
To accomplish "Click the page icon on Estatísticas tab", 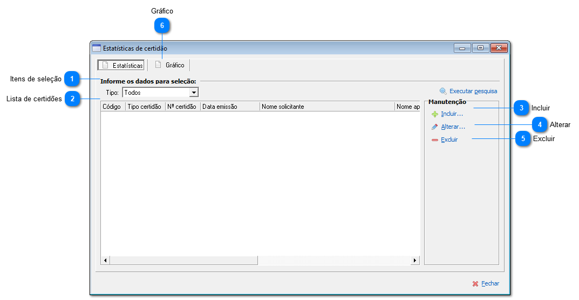I will [105, 65].
